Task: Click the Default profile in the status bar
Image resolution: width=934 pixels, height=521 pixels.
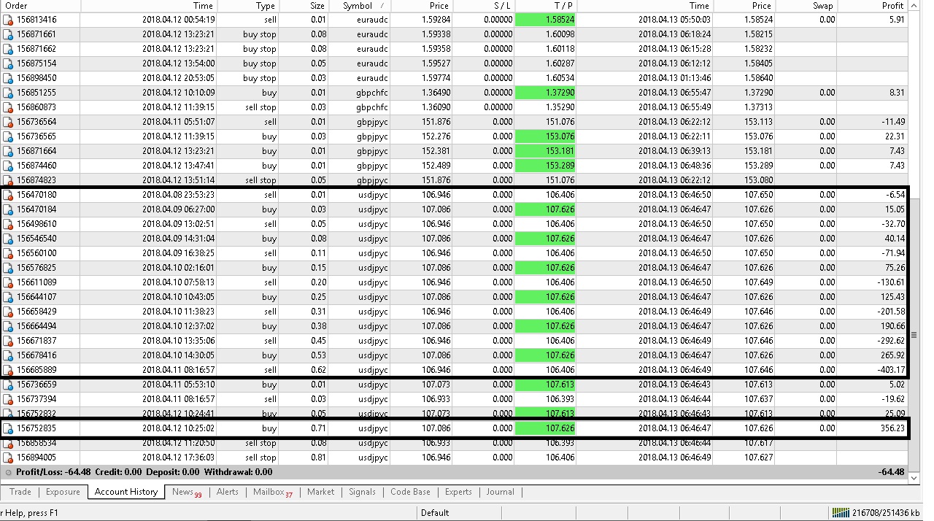Action: [x=435, y=512]
